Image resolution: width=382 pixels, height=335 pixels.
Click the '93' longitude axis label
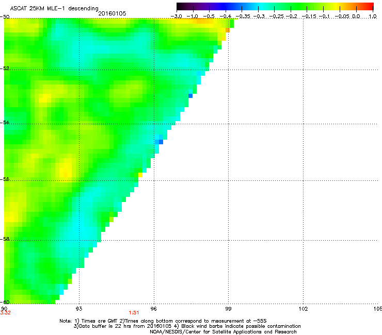[79, 309]
